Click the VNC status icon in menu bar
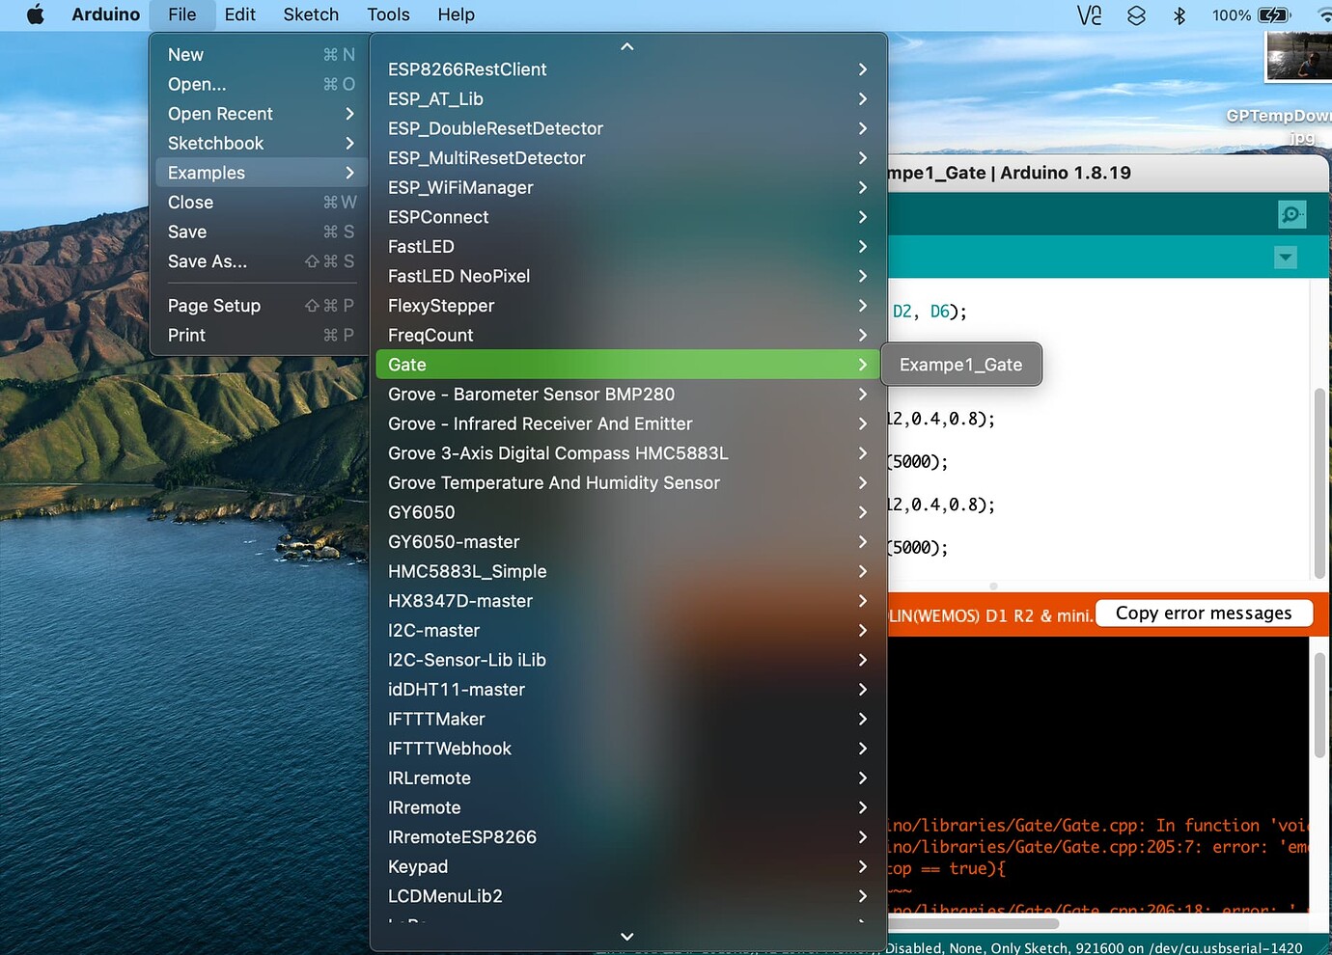 point(1089,14)
